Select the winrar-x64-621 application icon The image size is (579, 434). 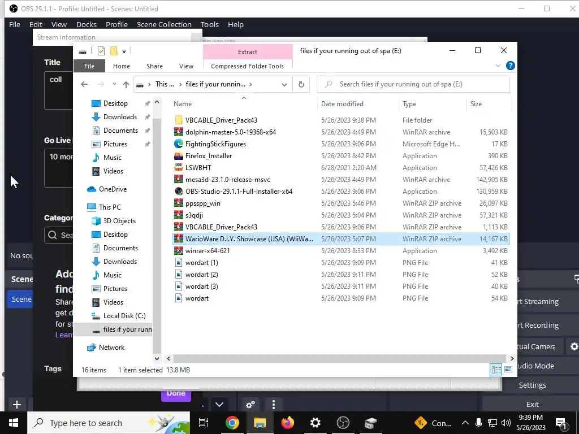coord(178,250)
